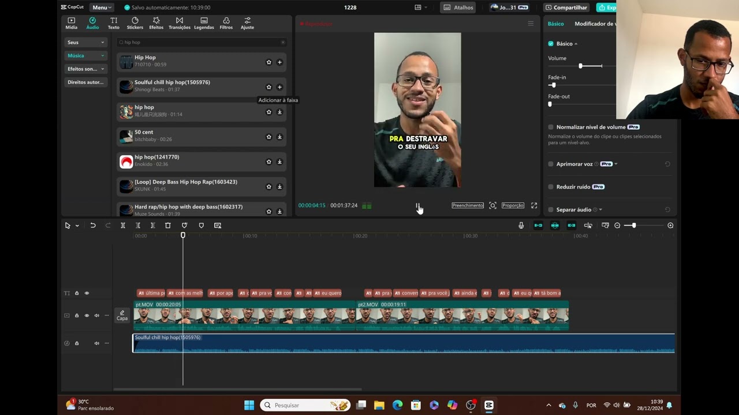Expand the Seus category
Image resolution: width=739 pixels, height=415 pixels.
(86, 42)
